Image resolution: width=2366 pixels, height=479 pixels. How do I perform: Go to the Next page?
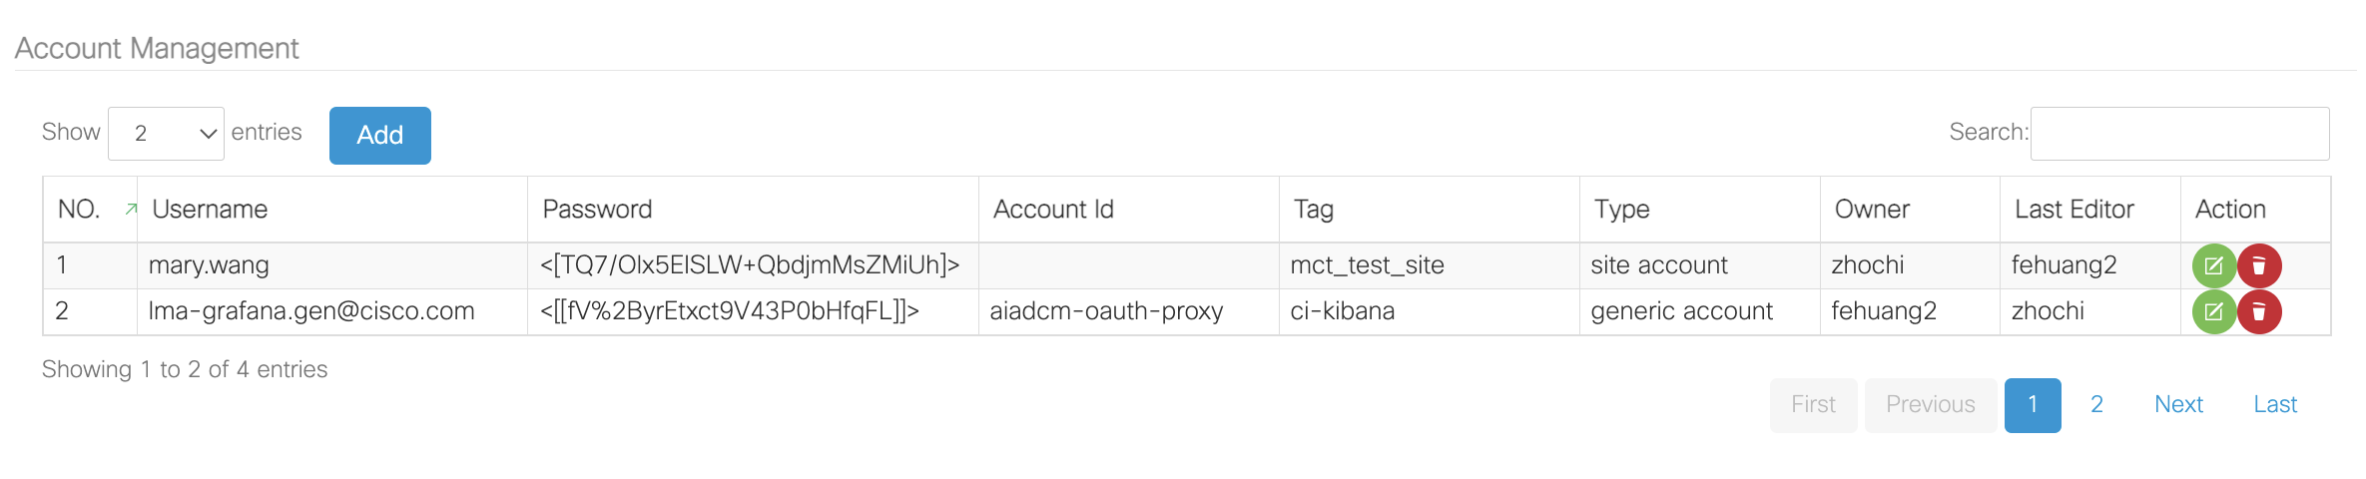pos(2178,405)
